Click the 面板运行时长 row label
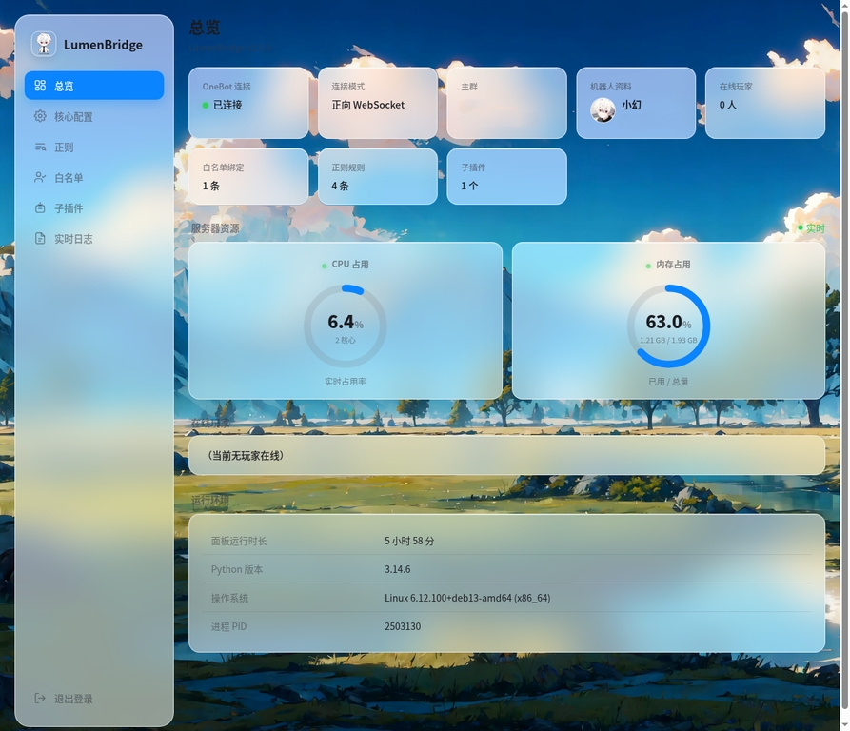The height and width of the screenshot is (731, 850). (239, 541)
